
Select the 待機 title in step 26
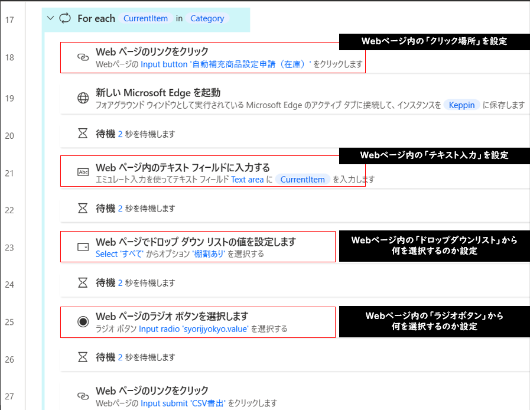[x=105, y=357]
